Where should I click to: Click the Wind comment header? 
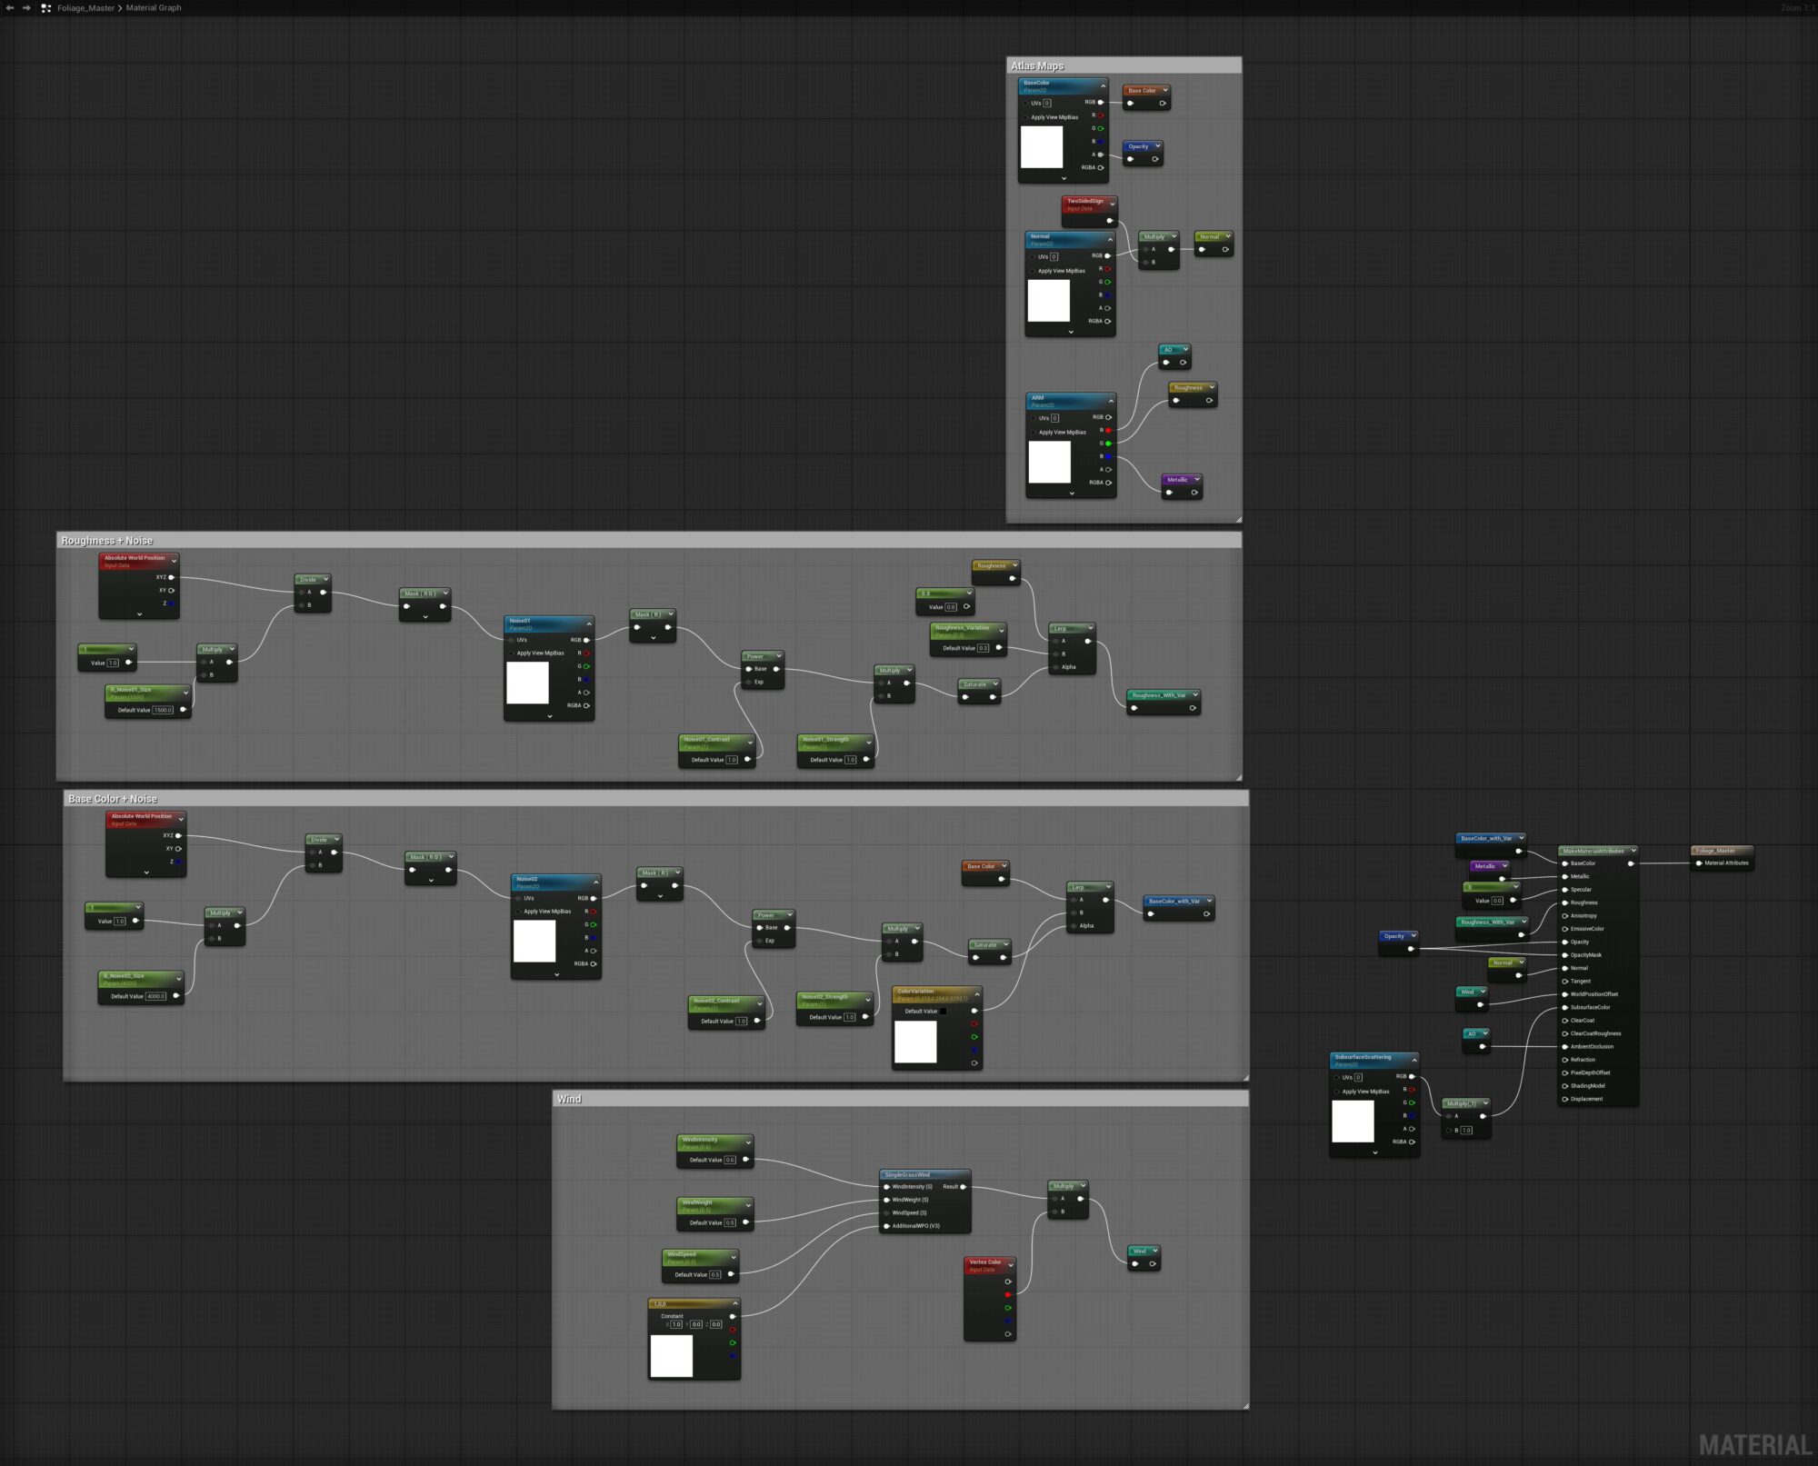[x=570, y=1098]
